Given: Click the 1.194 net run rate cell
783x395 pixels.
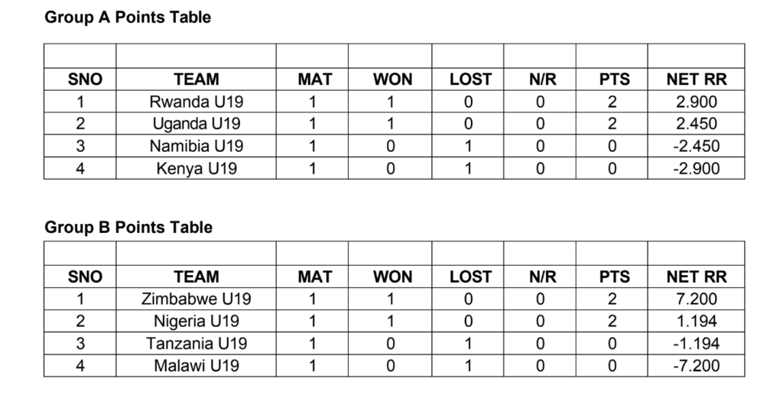Looking at the screenshot, I should [696, 321].
